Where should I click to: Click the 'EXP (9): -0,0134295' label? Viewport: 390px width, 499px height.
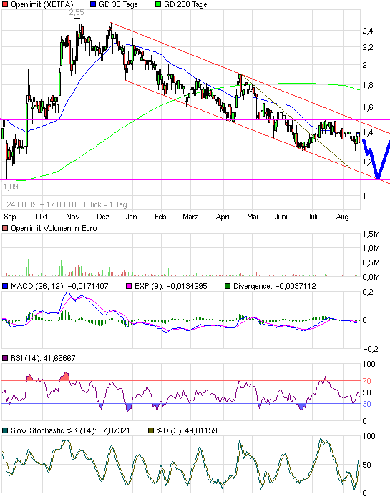(171, 286)
